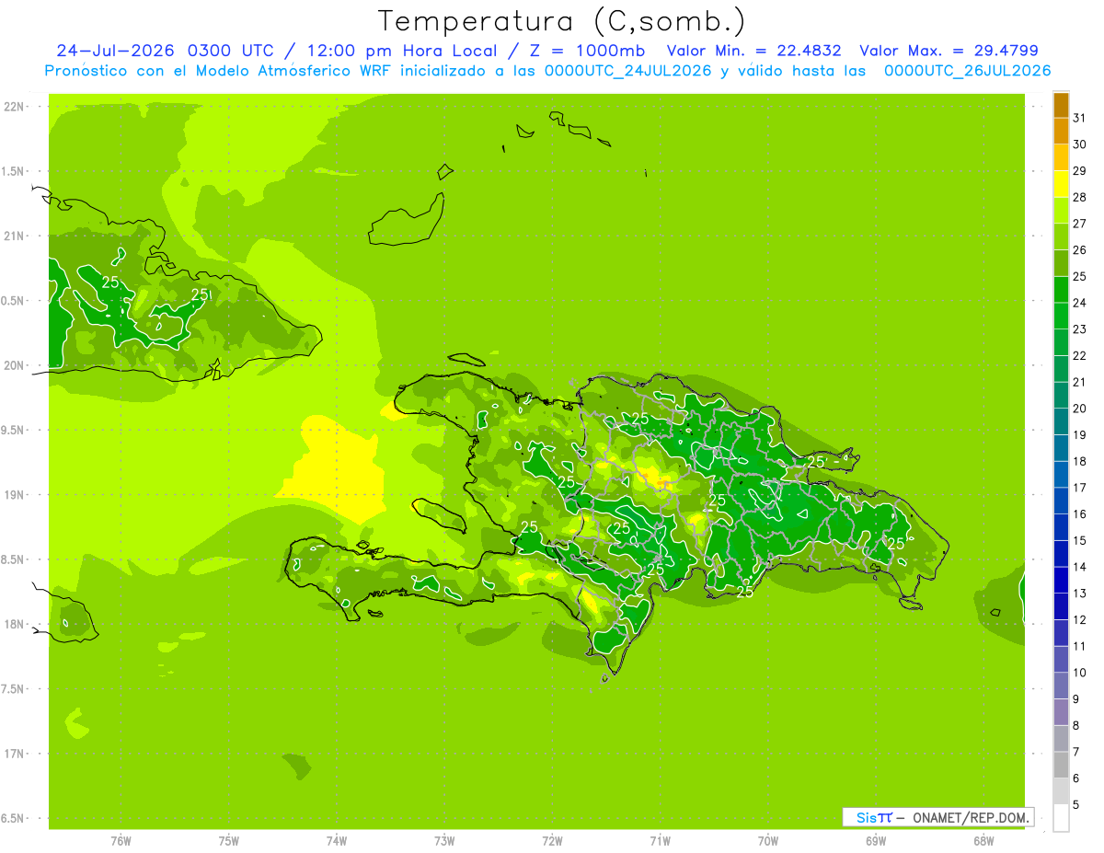
Task: Click the SisTT - ONAMET/REP.DOM. watermark
Action: [x=938, y=817]
